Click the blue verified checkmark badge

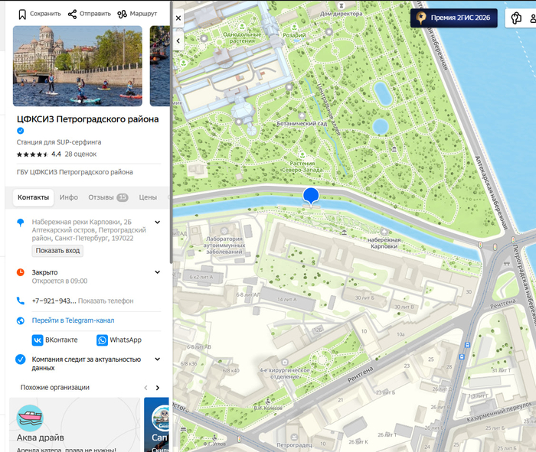(x=21, y=131)
